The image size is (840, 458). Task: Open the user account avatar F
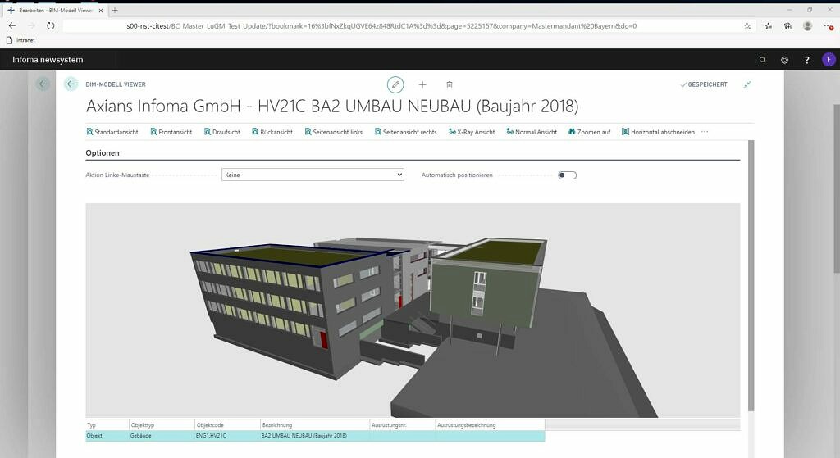click(829, 59)
